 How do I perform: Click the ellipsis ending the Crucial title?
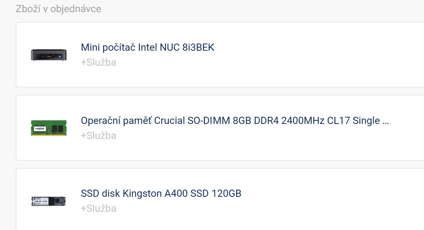[385, 121]
